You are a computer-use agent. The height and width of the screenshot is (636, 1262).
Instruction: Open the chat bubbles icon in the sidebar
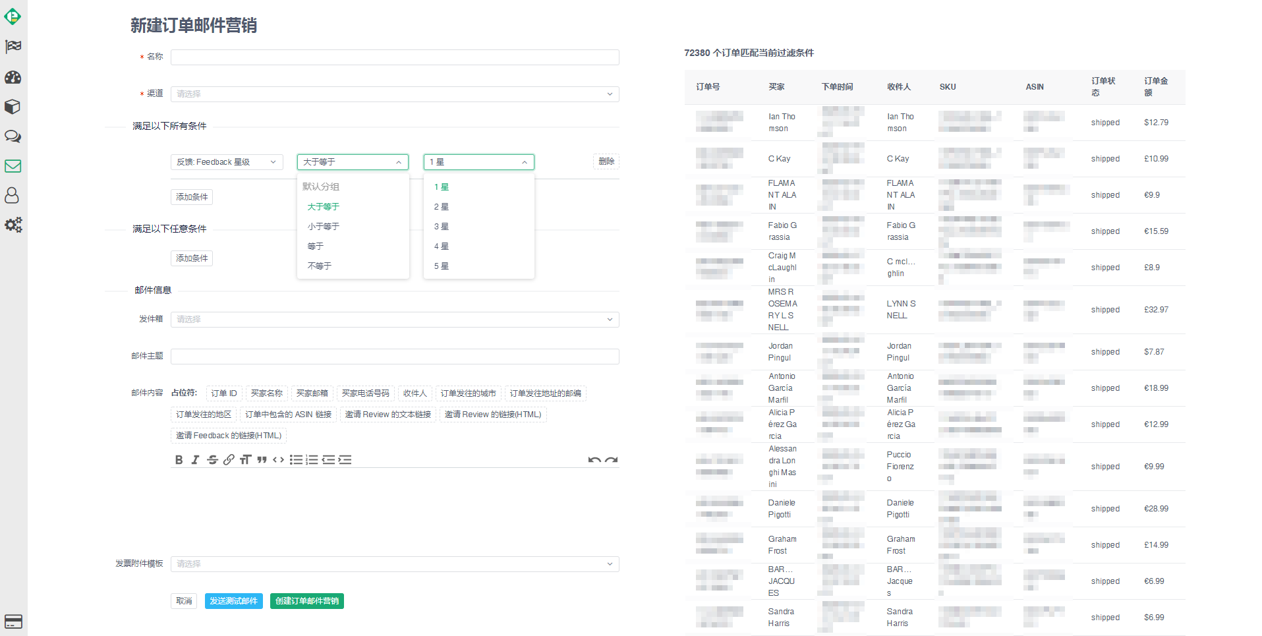(13, 136)
